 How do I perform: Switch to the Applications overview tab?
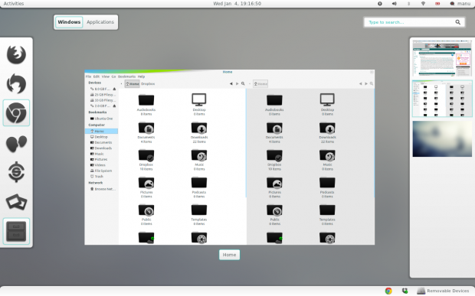click(100, 22)
